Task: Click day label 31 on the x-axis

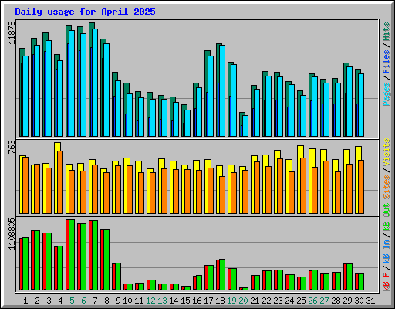Action: pyautogui.click(x=370, y=301)
